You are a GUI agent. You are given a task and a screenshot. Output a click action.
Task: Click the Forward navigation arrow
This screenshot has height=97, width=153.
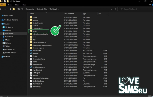pyautogui.click(x=5, y=9)
